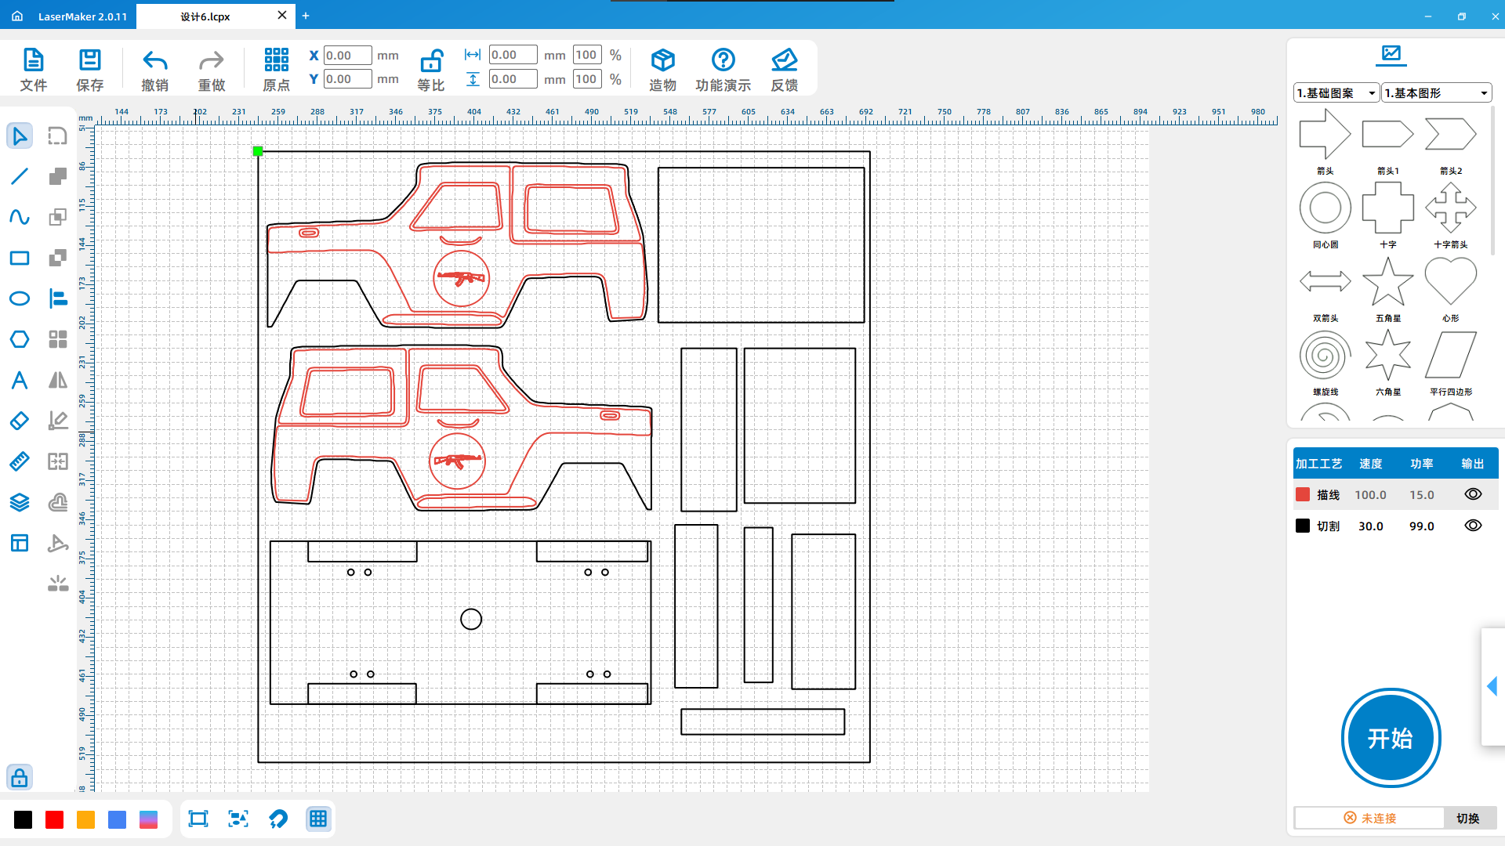Screen dimensions: 1505x846
Task: Select the rectangle tool
Action: [x=20, y=258]
